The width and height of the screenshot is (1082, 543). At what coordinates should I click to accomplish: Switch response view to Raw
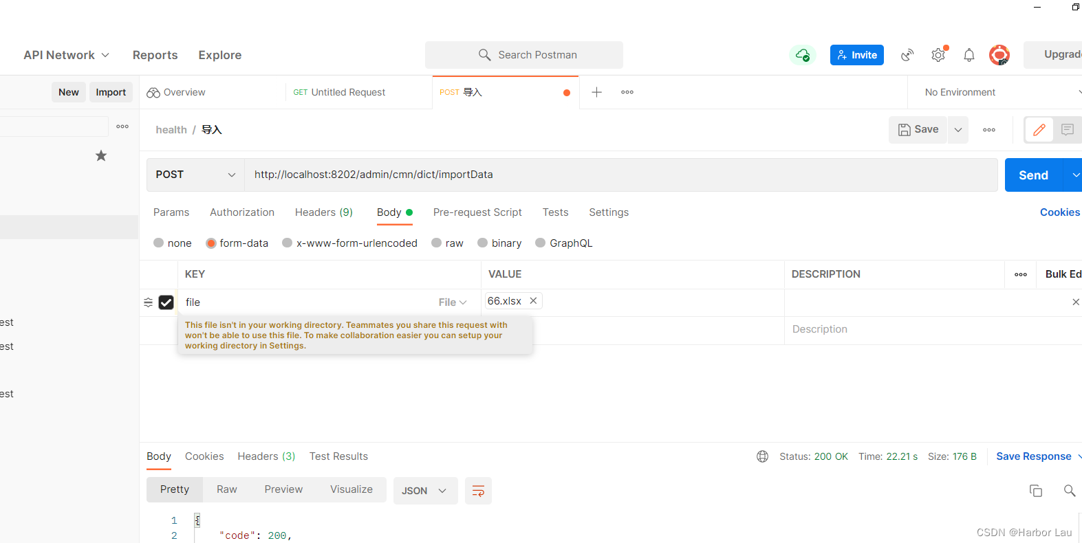[227, 489]
